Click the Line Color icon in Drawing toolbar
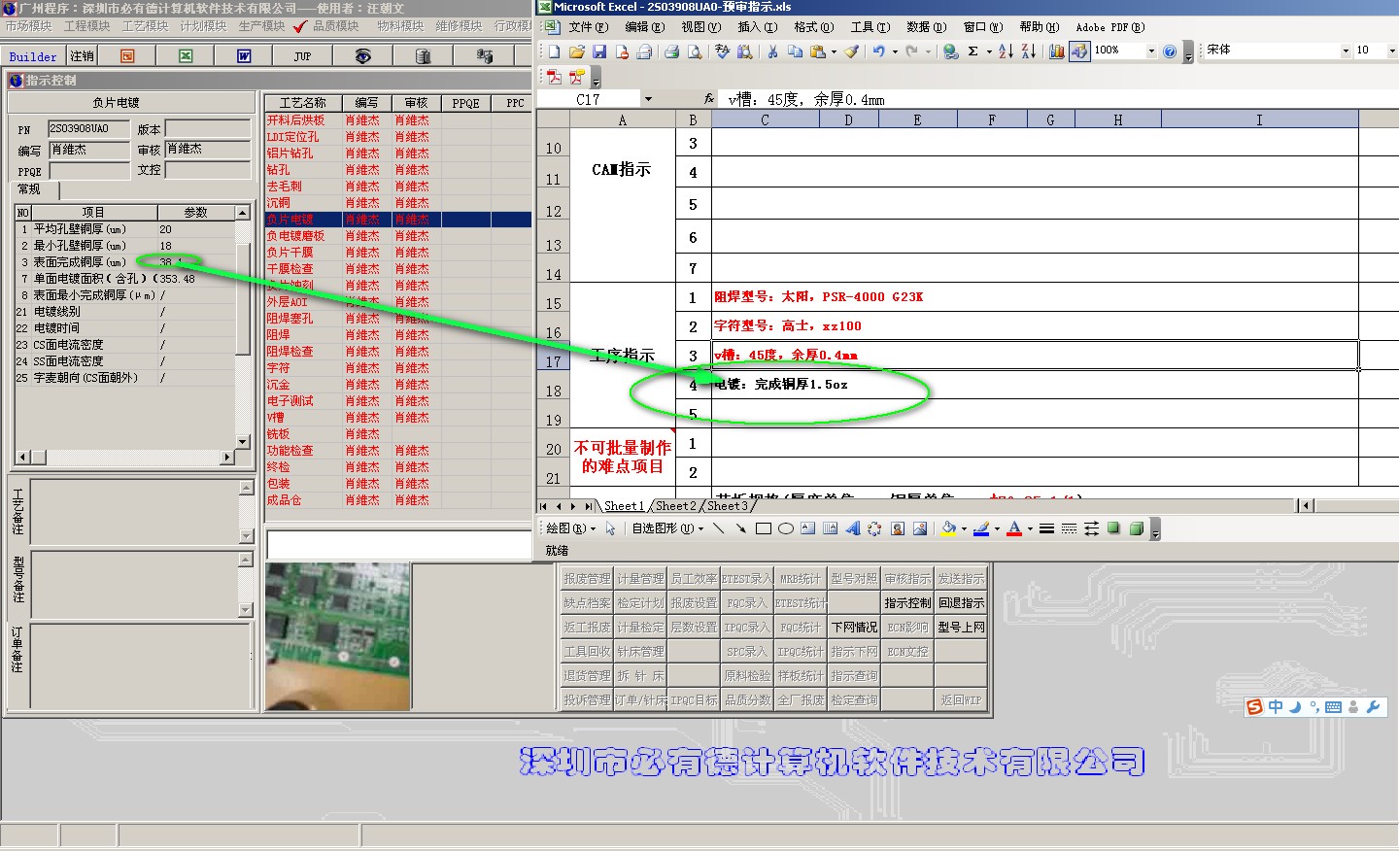 [981, 528]
